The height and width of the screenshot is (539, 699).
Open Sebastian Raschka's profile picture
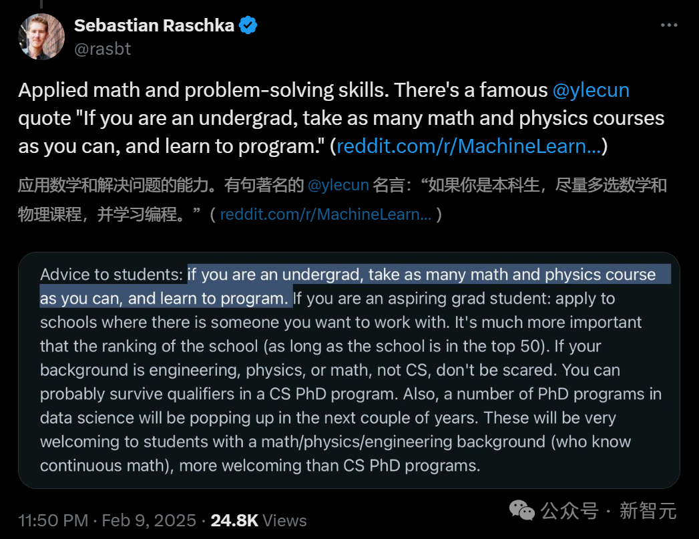click(x=41, y=37)
